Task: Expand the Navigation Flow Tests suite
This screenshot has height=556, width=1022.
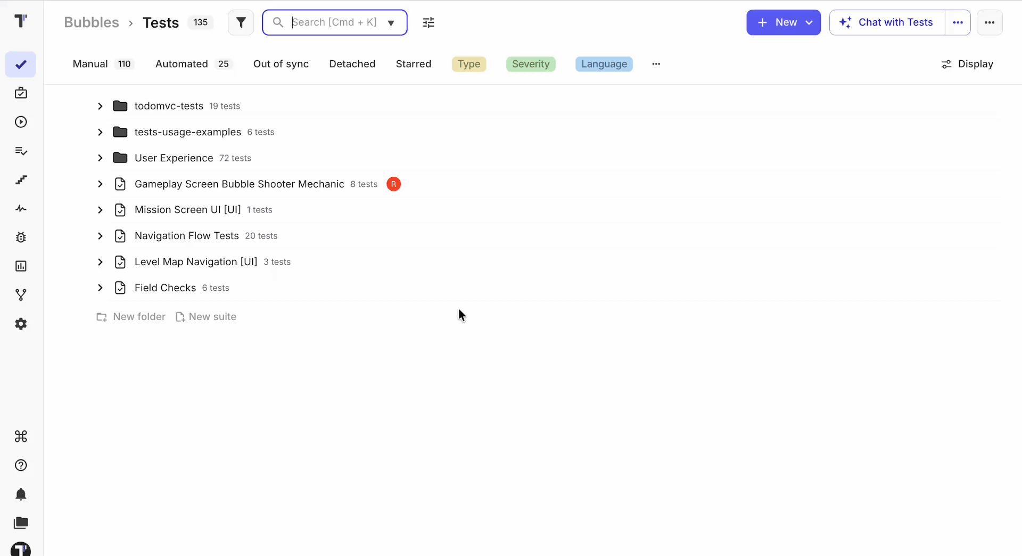Action: (x=100, y=236)
